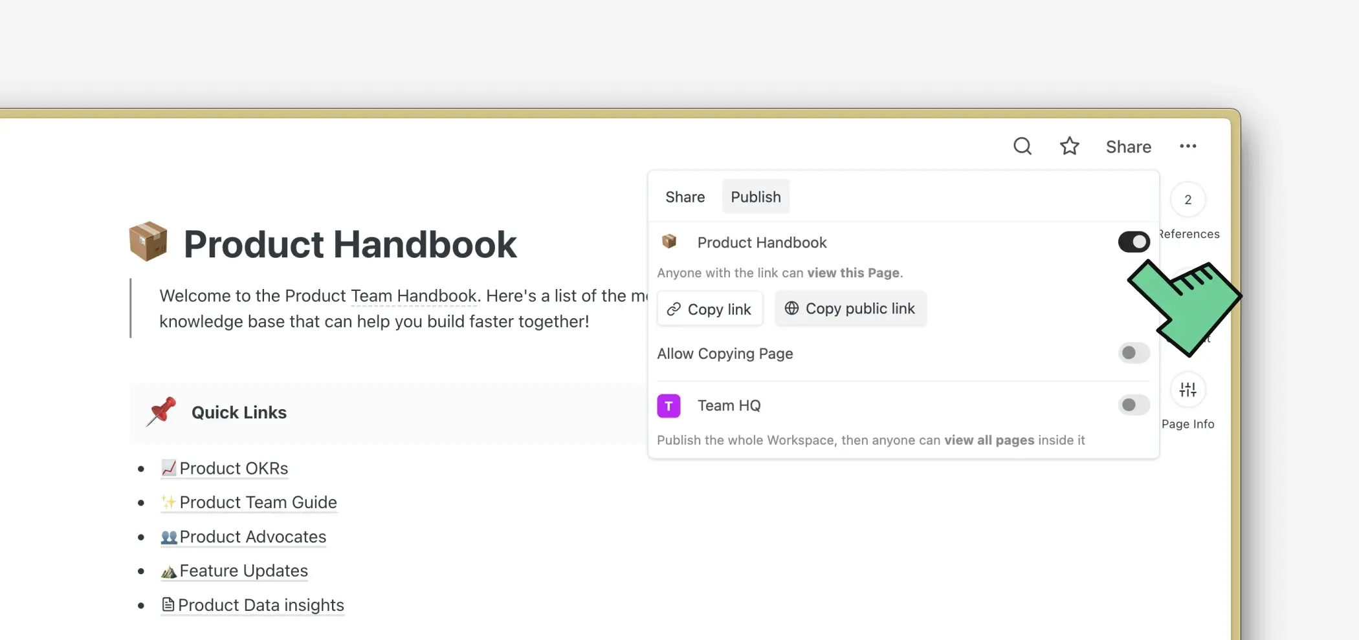Click the References badge showing 2
Screen dimensions: 1359x640
coord(1188,200)
